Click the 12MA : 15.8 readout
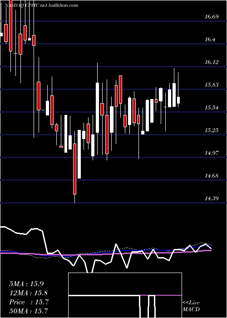227x318 pixels. pos(28,293)
